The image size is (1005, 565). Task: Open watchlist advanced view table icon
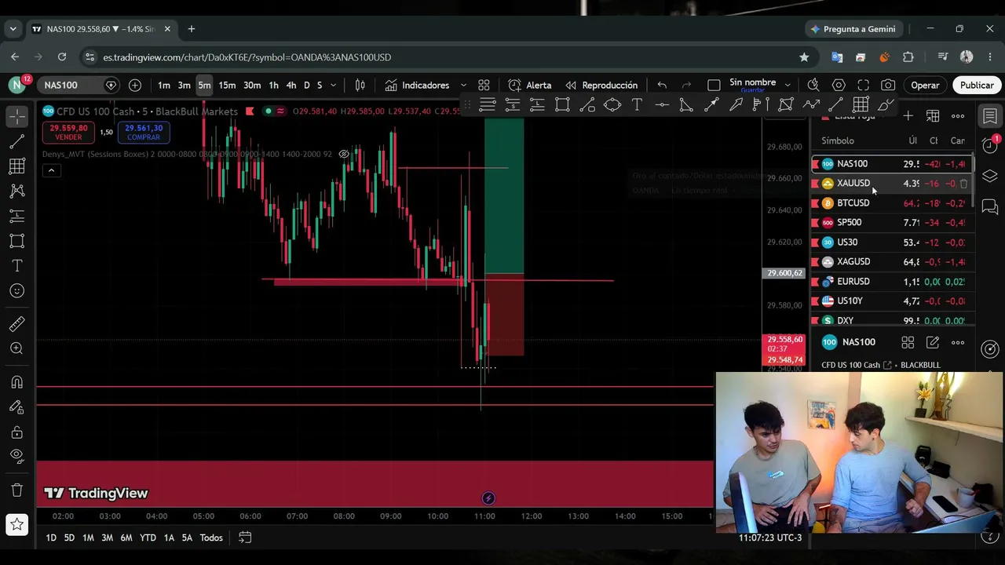pos(933,116)
